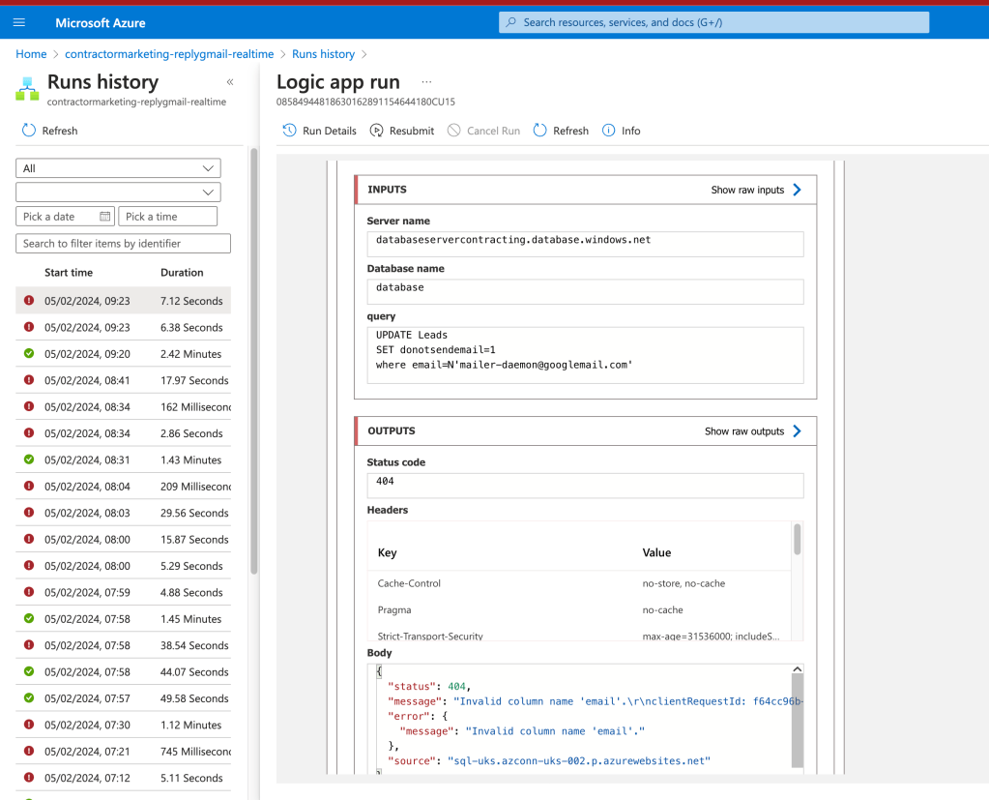Focus the Azure search resources bar
The width and height of the screenshot is (989, 800).
click(714, 22)
